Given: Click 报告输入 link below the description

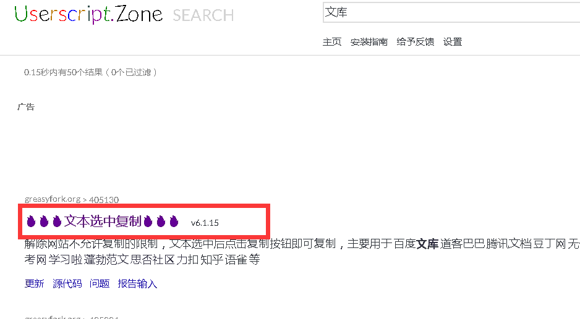Looking at the screenshot, I should pos(137,284).
